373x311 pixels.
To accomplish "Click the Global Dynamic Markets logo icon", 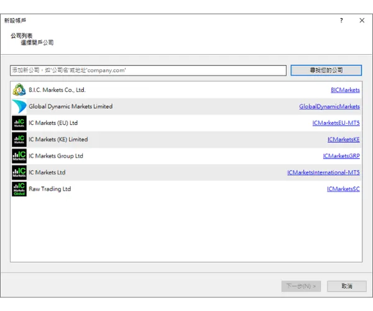I will [19, 106].
